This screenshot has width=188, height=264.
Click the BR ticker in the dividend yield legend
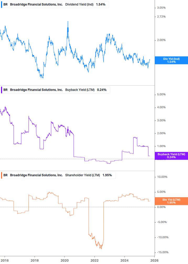(x=6, y=4)
